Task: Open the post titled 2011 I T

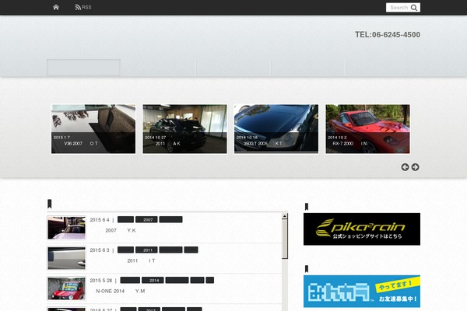Action: (141, 260)
